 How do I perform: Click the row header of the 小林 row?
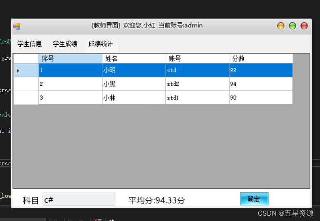[26, 97]
